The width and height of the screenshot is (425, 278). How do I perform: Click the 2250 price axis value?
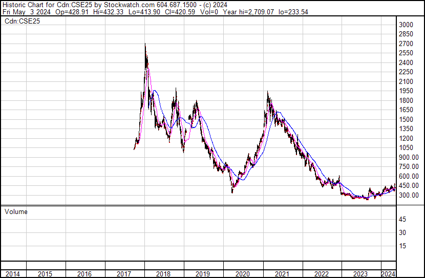pos(406,72)
